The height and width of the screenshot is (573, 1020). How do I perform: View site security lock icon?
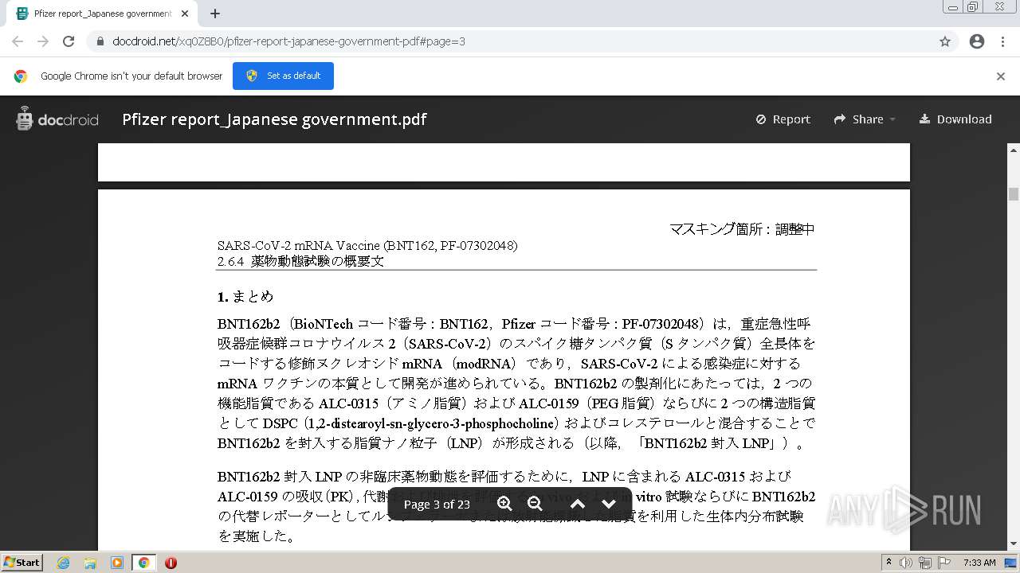[100, 41]
